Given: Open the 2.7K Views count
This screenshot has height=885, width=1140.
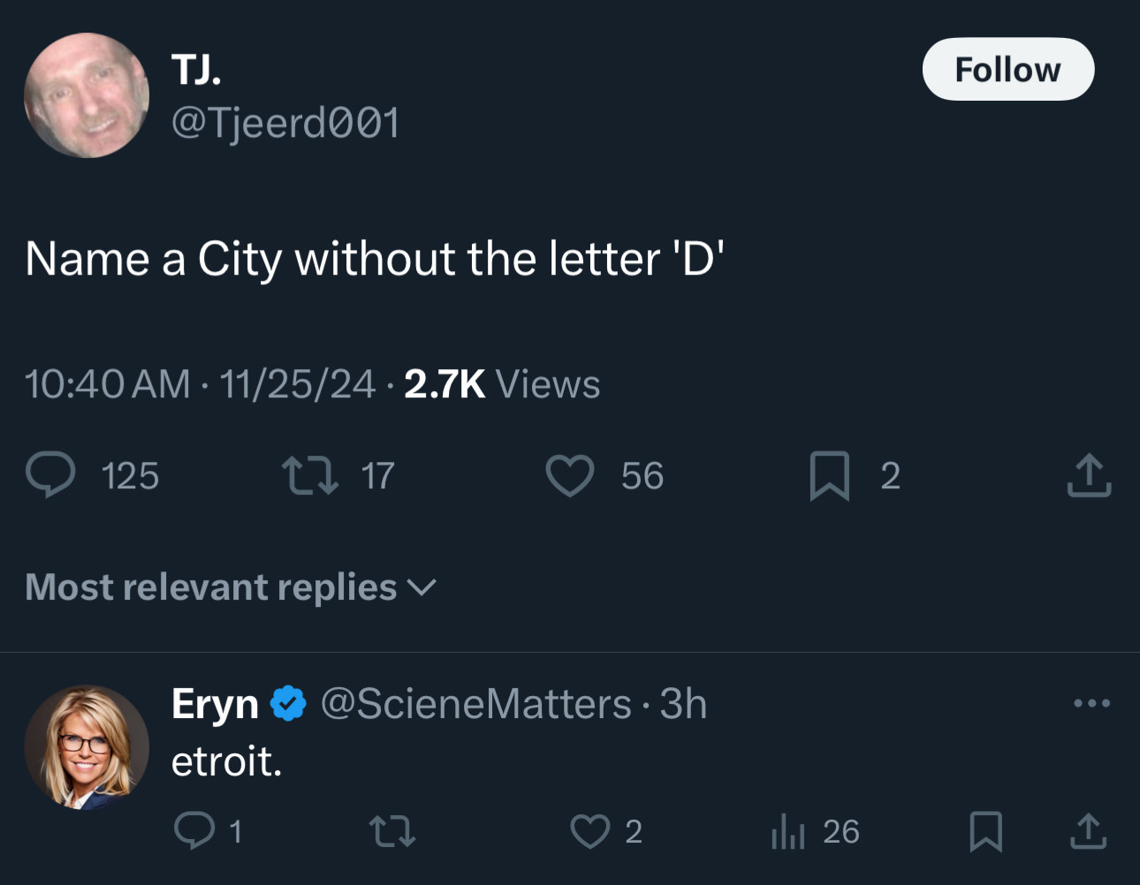Looking at the screenshot, I should click(x=502, y=384).
